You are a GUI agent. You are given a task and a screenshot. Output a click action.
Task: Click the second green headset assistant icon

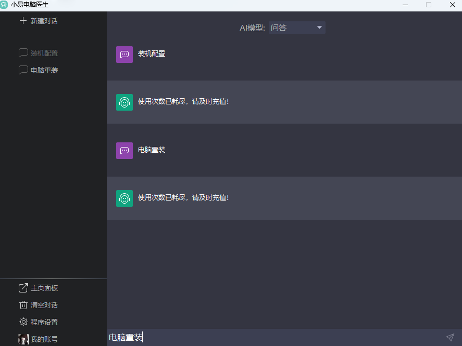[x=124, y=198]
